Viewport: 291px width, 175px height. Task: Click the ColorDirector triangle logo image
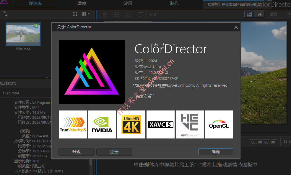click(x=92, y=72)
